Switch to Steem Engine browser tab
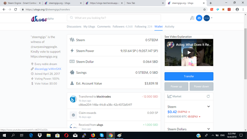The width and height of the screenshot is (247, 139). click(22, 3)
